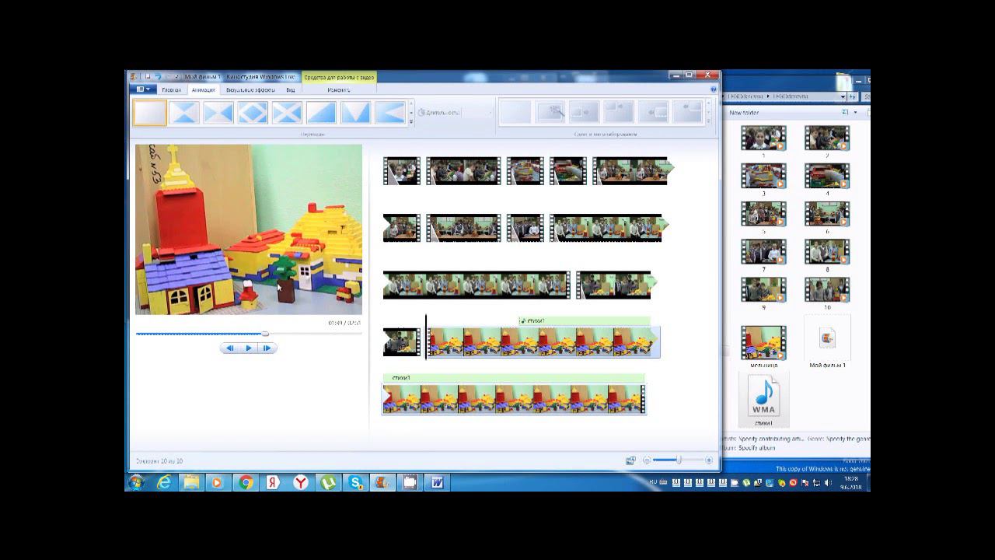The image size is (995, 560).
Task: Click Explorer file name label мельница
Action: [x=763, y=365]
